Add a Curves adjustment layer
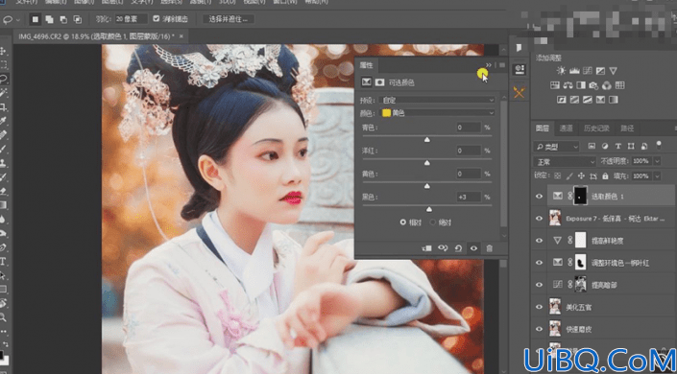Screen dimensions: 677x374 [x=587, y=71]
